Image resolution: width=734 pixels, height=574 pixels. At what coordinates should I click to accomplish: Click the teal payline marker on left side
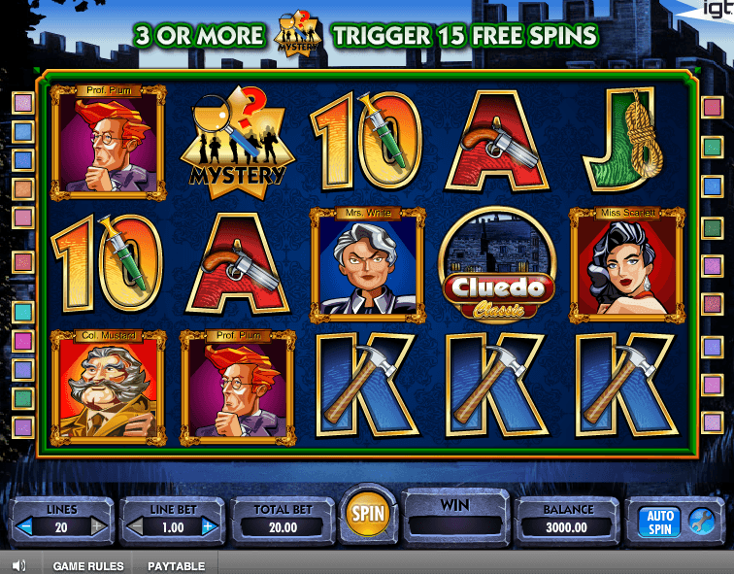coord(23,312)
